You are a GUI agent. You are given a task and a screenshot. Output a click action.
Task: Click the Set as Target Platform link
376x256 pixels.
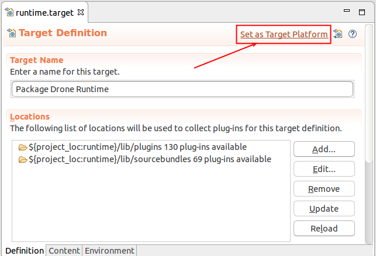pos(284,34)
